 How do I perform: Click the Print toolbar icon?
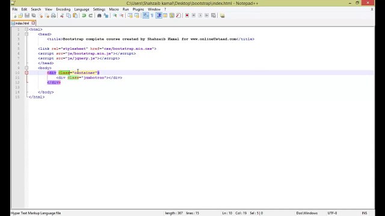point(54,16)
